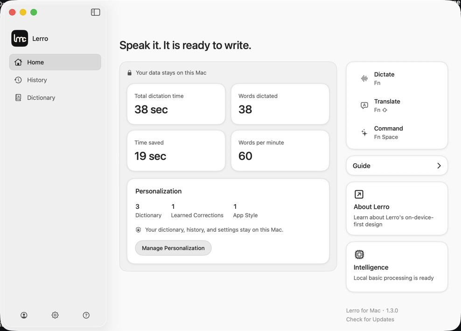Open the History page
This screenshot has width=461, height=331.
55,80
